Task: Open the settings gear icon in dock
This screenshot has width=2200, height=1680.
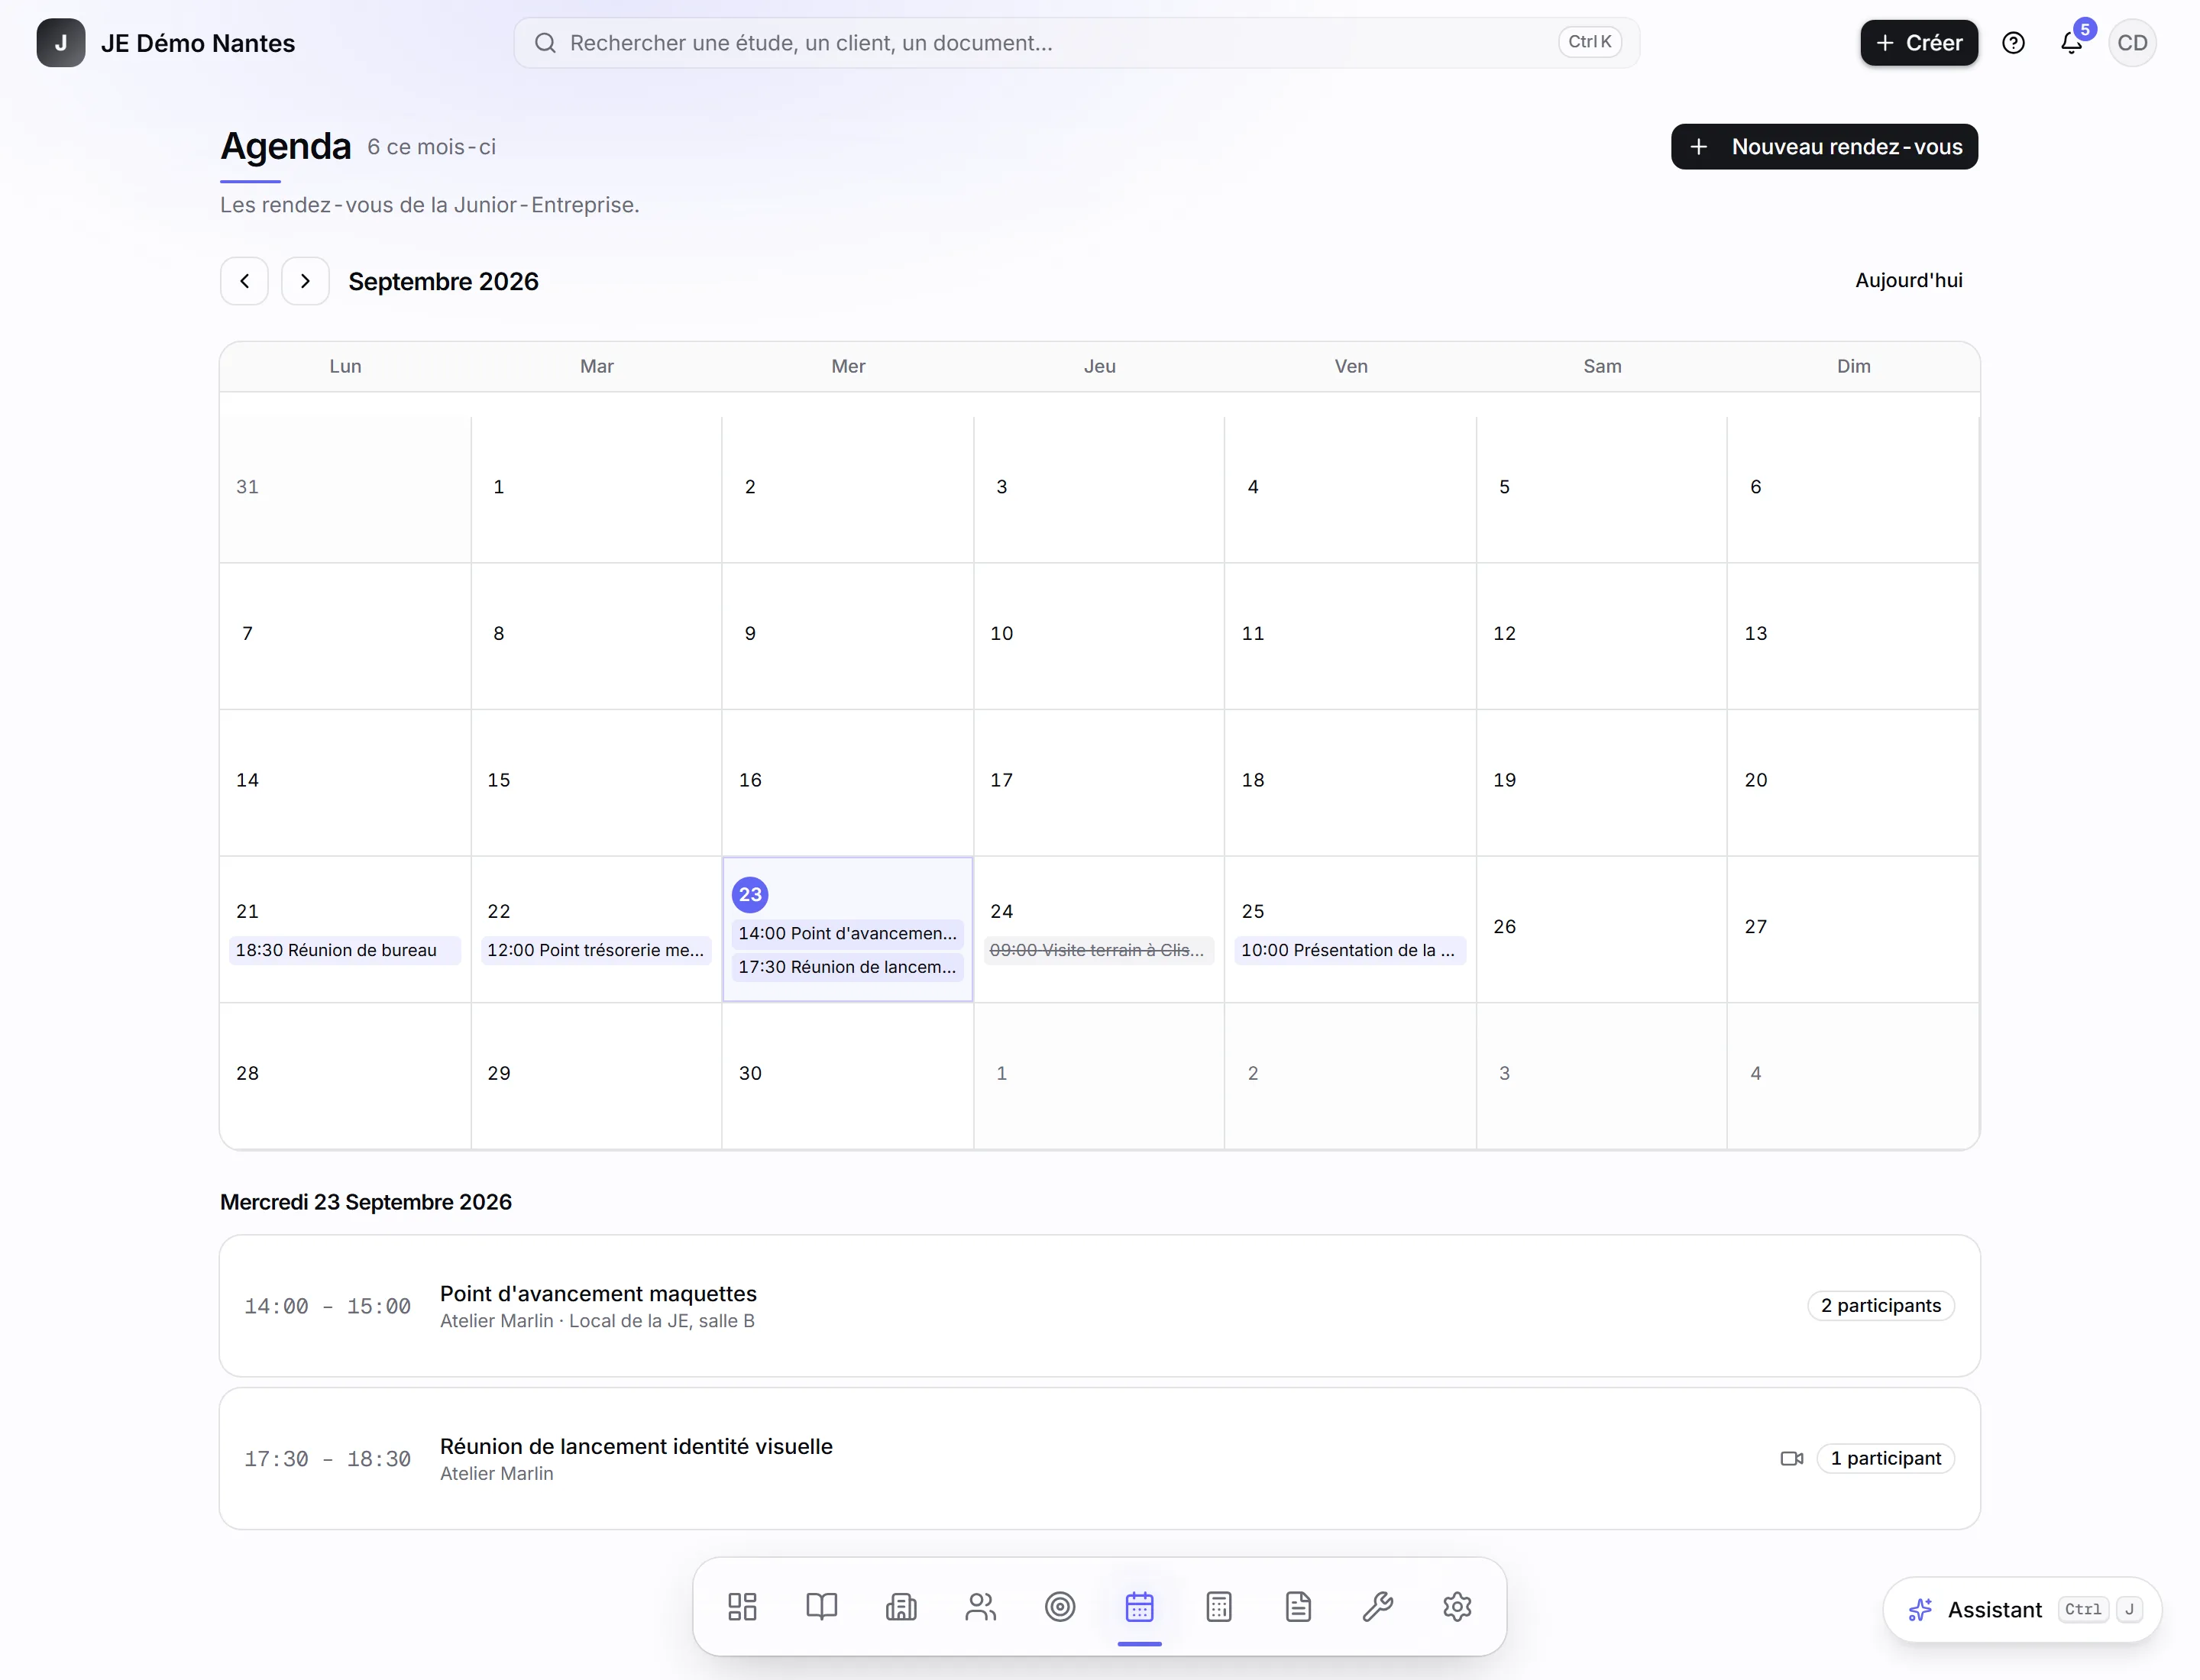Action: point(1457,1606)
